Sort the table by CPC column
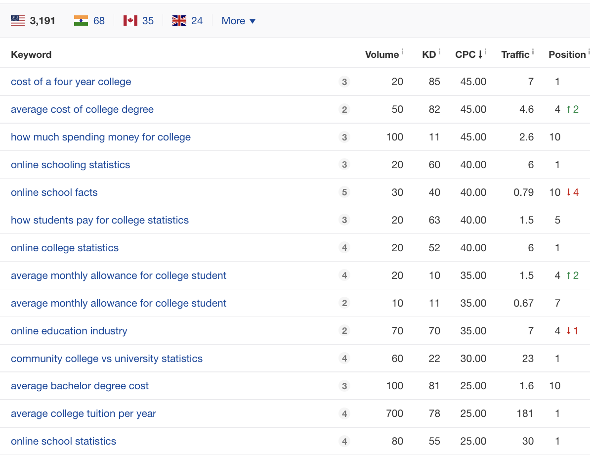 465,54
